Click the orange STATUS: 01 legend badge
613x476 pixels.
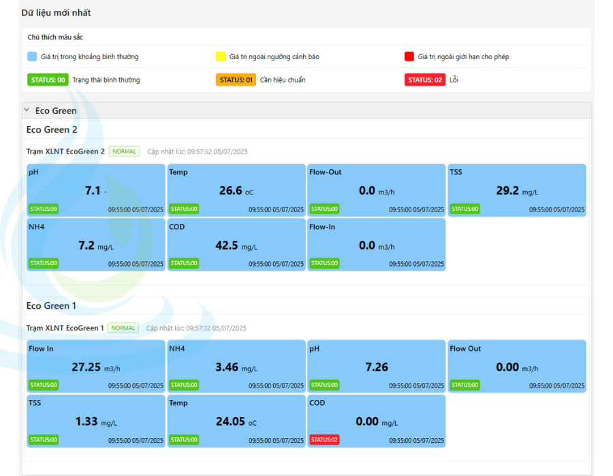coord(236,80)
